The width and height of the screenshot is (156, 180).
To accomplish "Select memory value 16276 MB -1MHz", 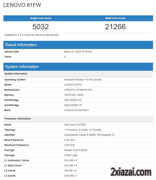I will pyautogui.click(x=74, y=95).
